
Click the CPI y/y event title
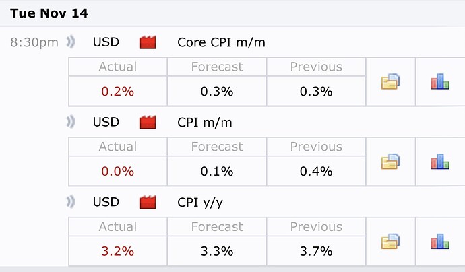click(201, 202)
